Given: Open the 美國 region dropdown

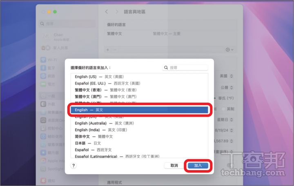Looking at the screenshot, I should click(226, 76).
